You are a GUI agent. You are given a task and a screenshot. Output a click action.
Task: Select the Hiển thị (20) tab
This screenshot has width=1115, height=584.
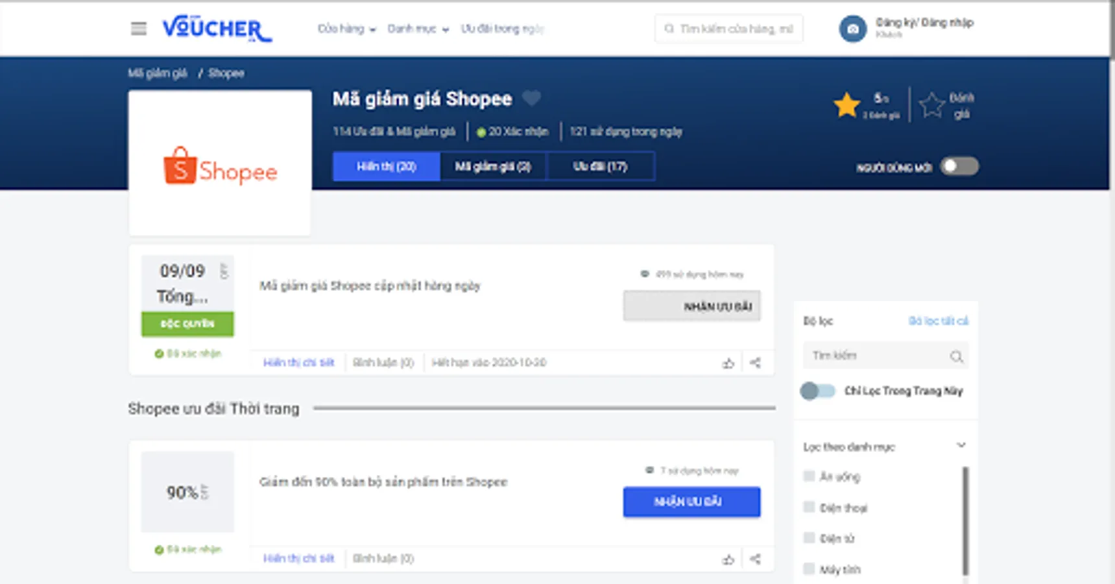(387, 166)
